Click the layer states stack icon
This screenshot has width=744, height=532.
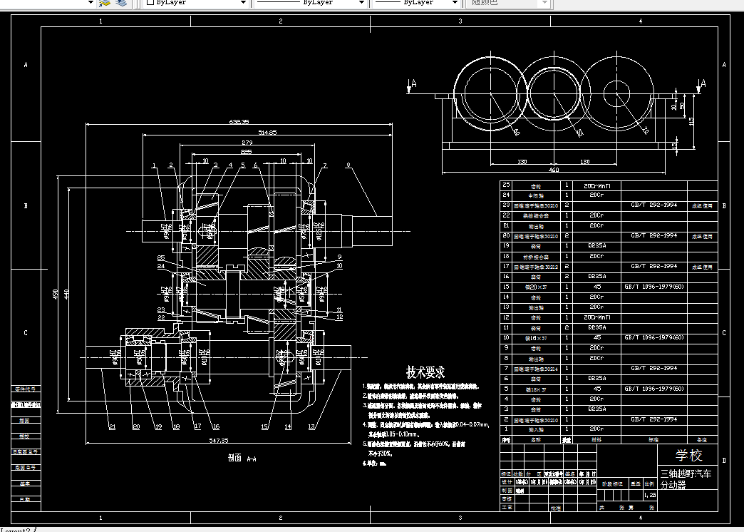click(121, 2)
